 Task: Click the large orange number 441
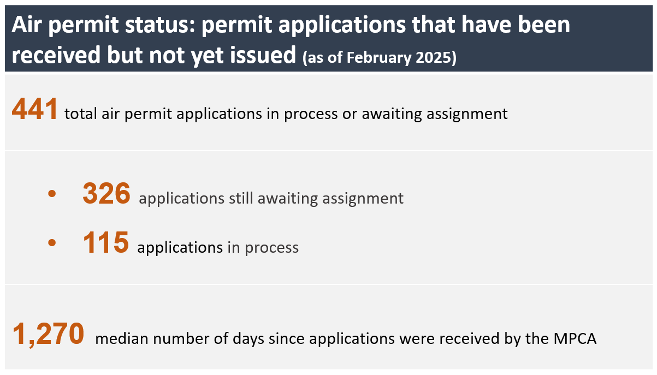click(x=34, y=110)
